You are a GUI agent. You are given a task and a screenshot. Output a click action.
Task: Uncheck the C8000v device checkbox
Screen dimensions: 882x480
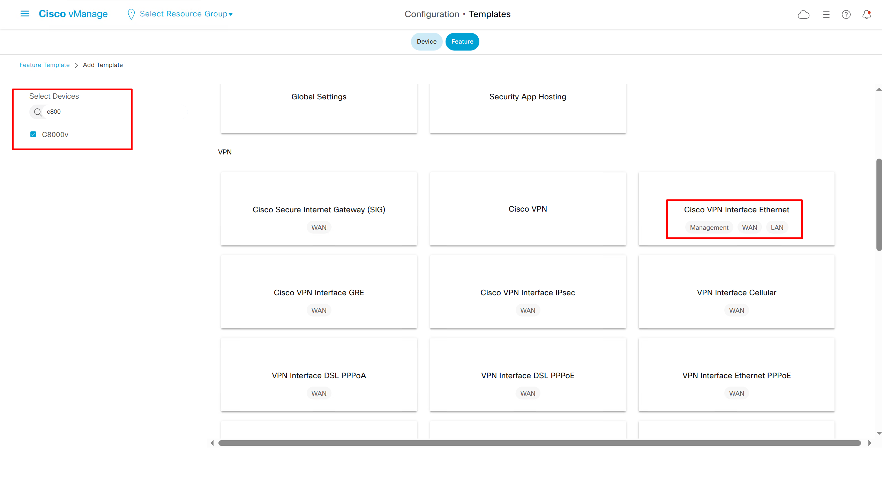[33, 134]
